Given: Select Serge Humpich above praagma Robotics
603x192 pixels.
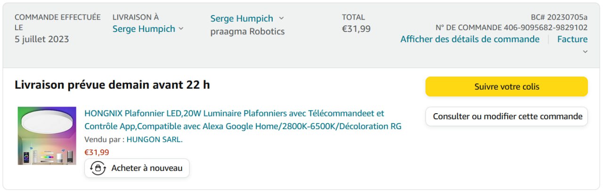Looking at the screenshot, I should (242, 19).
